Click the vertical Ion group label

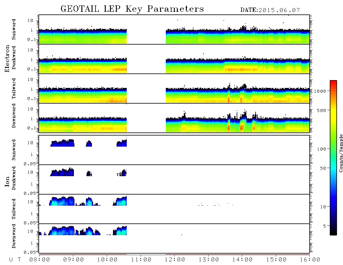click(x=7, y=181)
